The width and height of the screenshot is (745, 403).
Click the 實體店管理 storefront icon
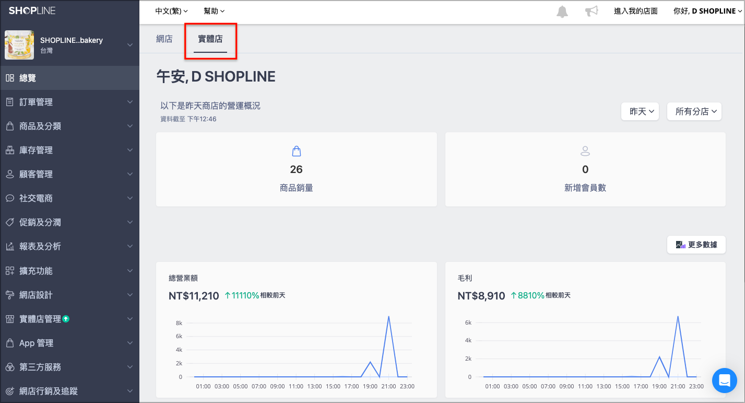[x=9, y=319]
